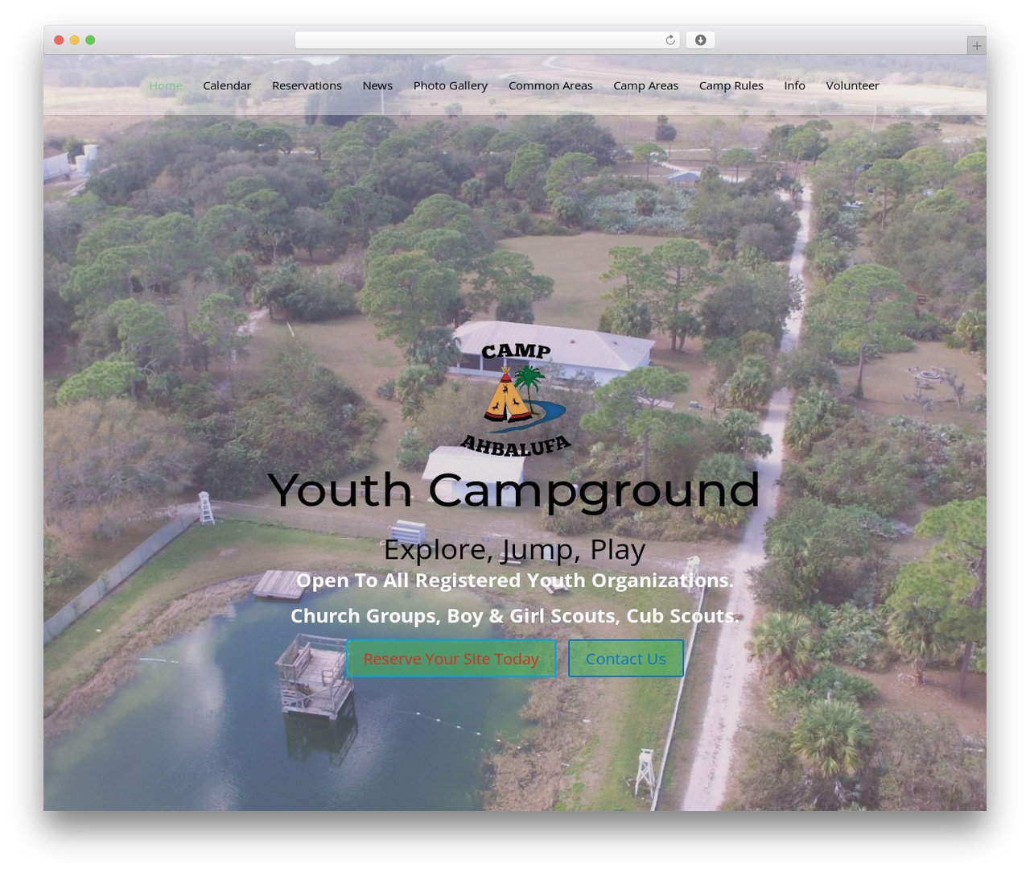Click the Explore, Jump, Play tagline
1030x873 pixels.
point(514,550)
